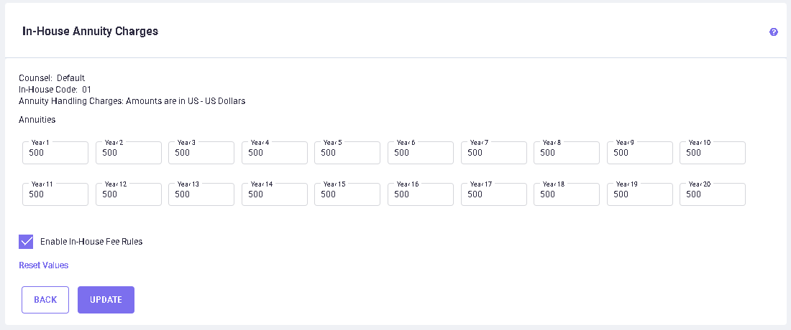Click the Year 8 annuity input
Viewport: 791px width, 330px height.
[567, 153]
